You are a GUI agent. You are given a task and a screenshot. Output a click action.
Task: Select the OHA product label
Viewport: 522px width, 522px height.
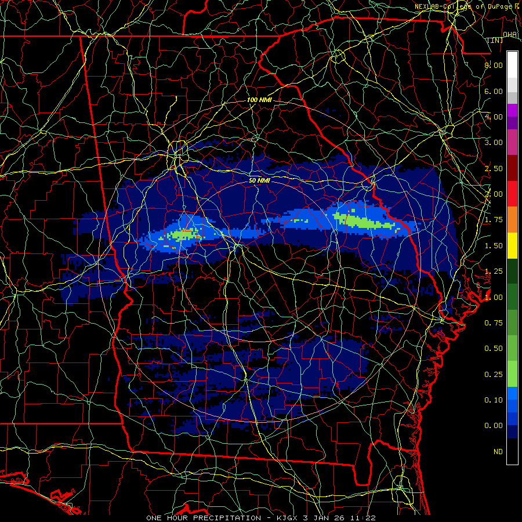pos(510,34)
